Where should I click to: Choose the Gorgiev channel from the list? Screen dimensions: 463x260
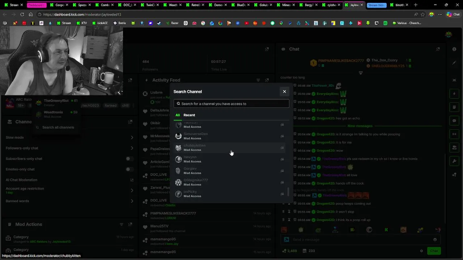coord(230,171)
